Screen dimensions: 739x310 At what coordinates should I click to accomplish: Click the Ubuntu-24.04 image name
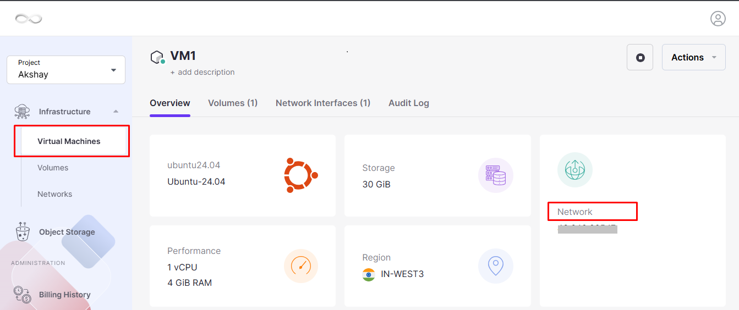pyautogui.click(x=196, y=181)
